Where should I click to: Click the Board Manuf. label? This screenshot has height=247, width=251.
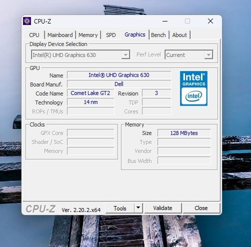pos(46,84)
